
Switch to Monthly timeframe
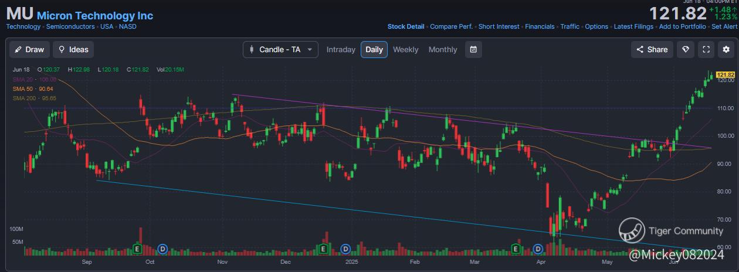[443, 50]
